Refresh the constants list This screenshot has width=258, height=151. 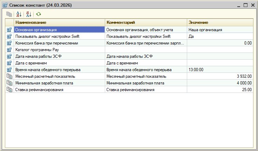(x=39, y=14)
